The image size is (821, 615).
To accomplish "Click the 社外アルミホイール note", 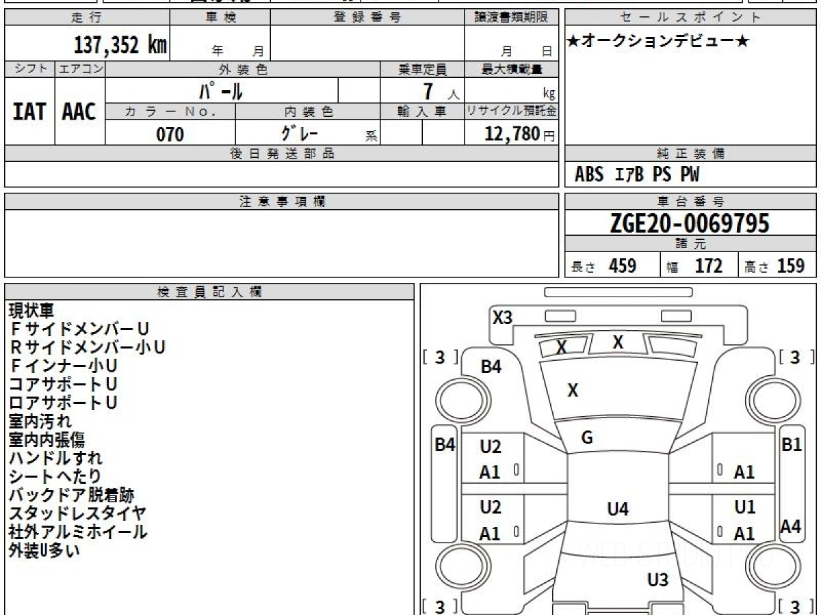I will tap(78, 532).
